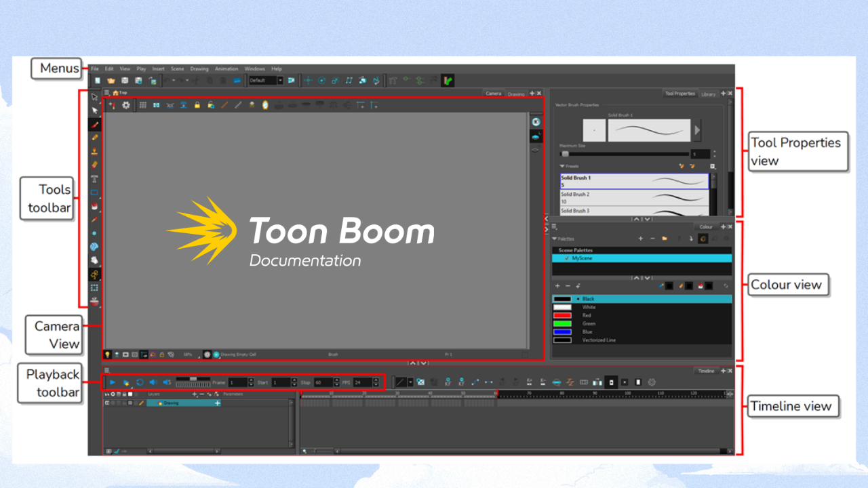Select the Drawing layer in Timeline
This screenshot has width=868, height=488.
[x=184, y=403]
